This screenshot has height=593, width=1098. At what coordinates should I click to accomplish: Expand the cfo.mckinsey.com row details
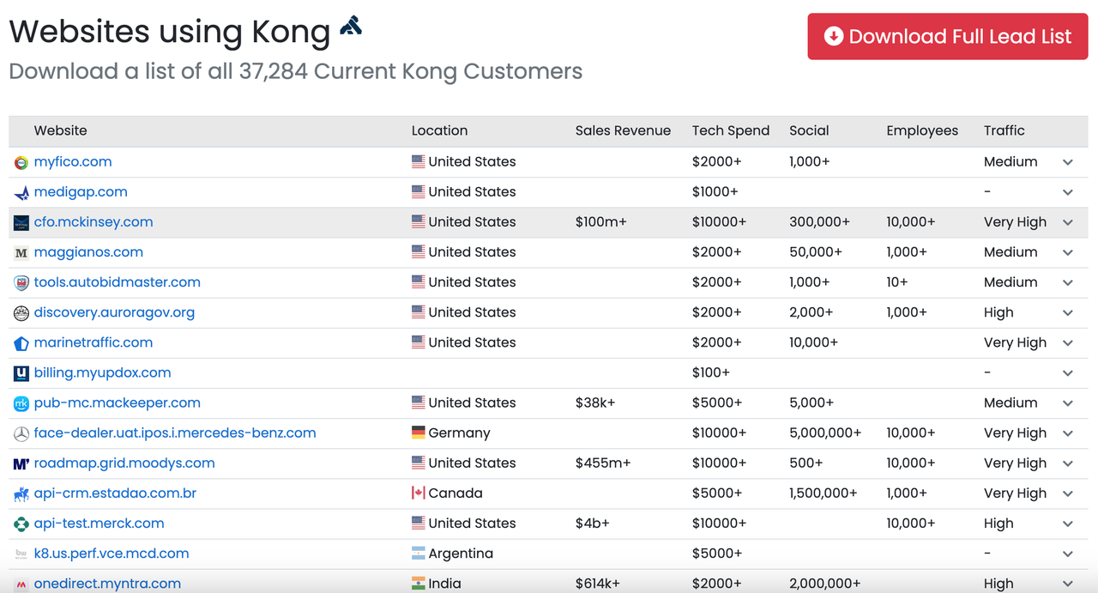1067,221
